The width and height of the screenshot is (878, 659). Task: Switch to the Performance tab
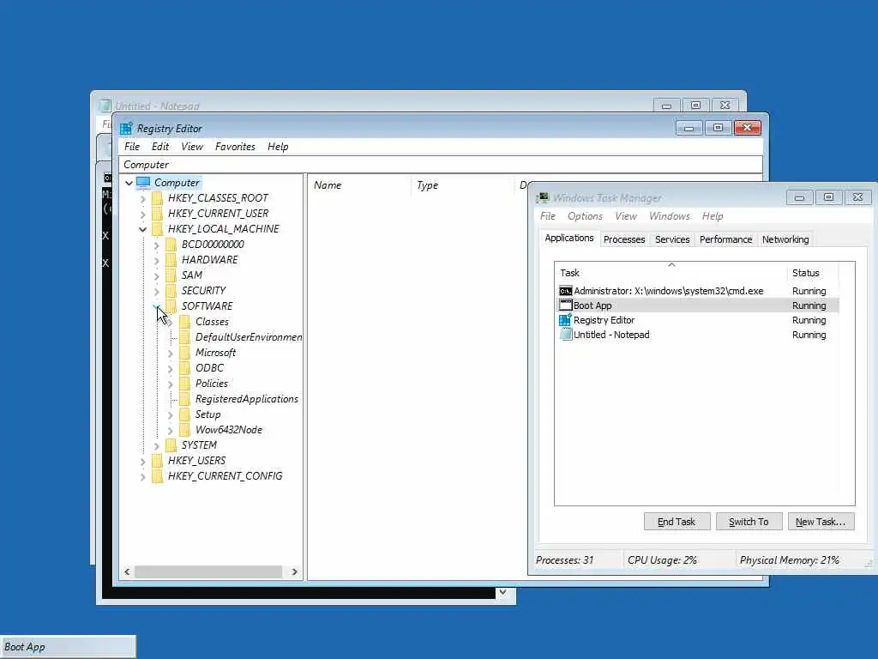point(725,239)
